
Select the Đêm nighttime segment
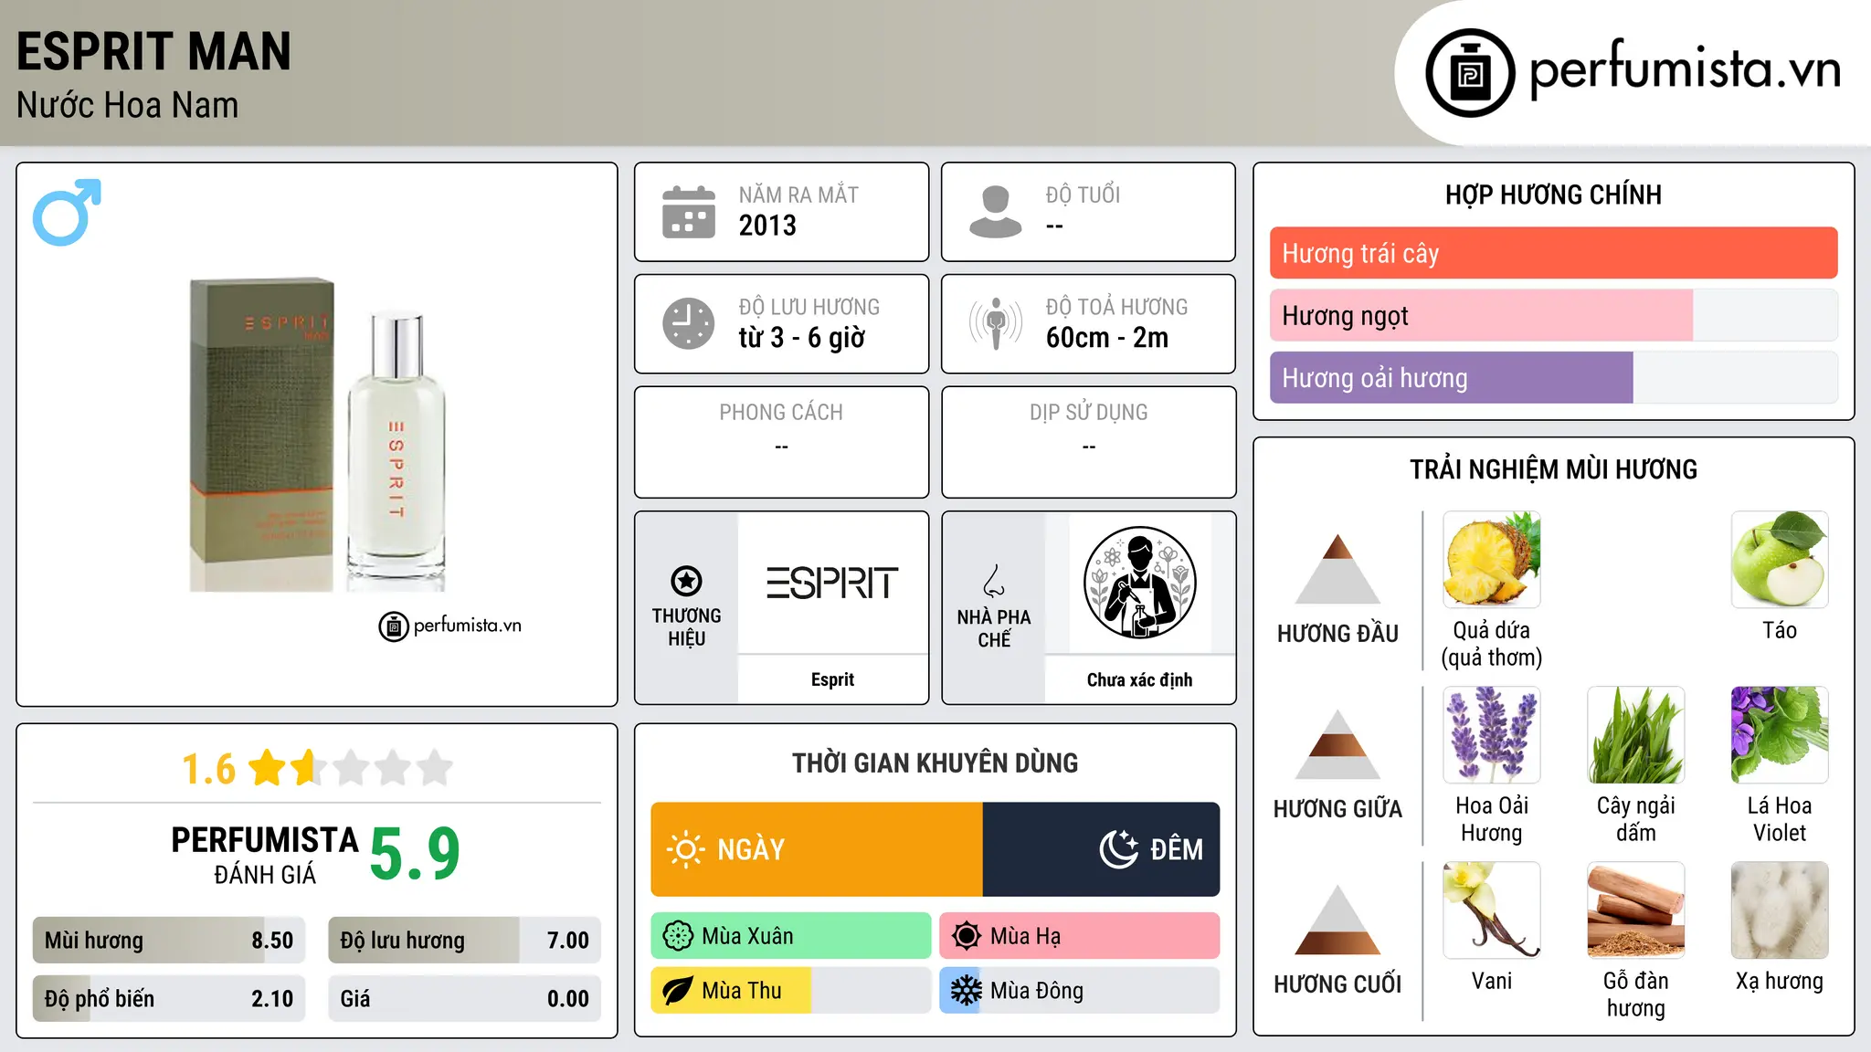pyautogui.click(x=1101, y=849)
